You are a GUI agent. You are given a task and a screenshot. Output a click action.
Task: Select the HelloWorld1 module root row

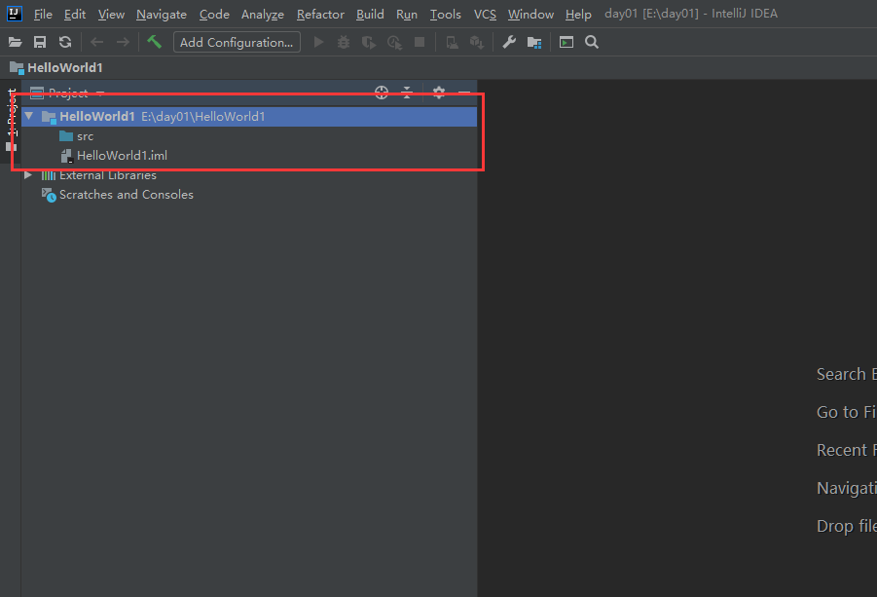pyautogui.click(x=249, y=116)
